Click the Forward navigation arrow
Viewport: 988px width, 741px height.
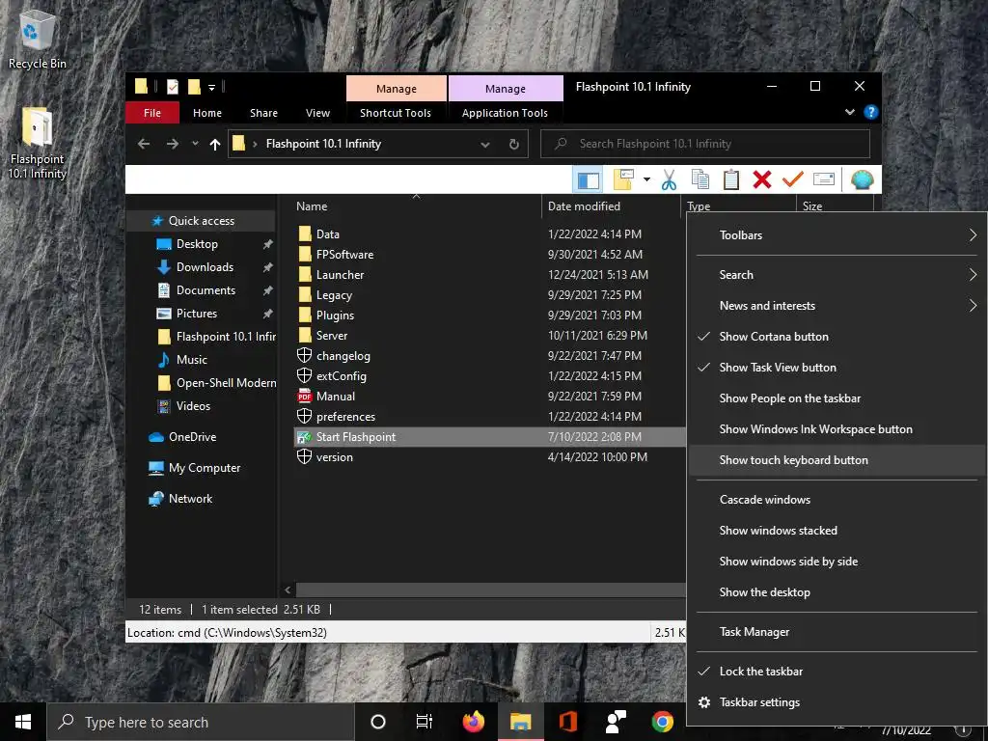click(172, 145)
